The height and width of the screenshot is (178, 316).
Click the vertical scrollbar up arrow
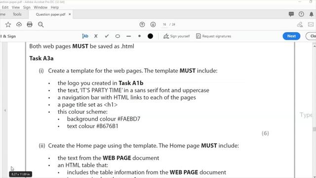click(314, 46)
